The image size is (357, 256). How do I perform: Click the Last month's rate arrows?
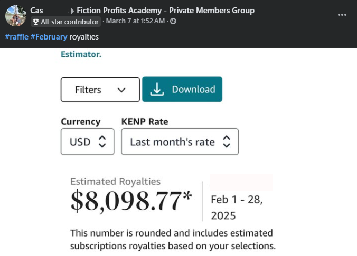[x=227, y=142]
